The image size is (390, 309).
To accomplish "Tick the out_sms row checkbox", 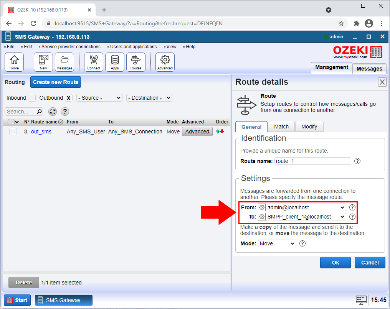I will coord(13,131).
